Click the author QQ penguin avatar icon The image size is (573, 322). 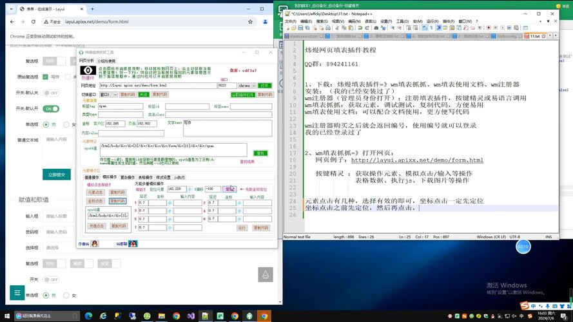95,243
